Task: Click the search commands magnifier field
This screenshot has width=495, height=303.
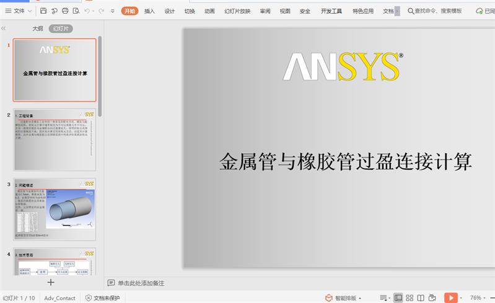Action: [435, 11]
